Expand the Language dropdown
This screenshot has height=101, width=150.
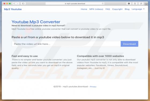[138, 9]
